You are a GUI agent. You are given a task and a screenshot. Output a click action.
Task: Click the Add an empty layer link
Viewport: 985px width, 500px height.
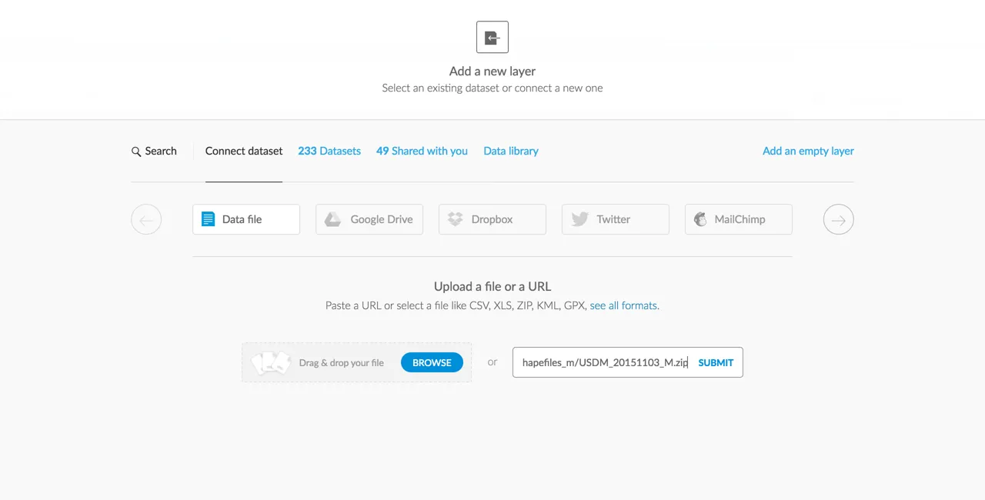(x=808, y=151)
